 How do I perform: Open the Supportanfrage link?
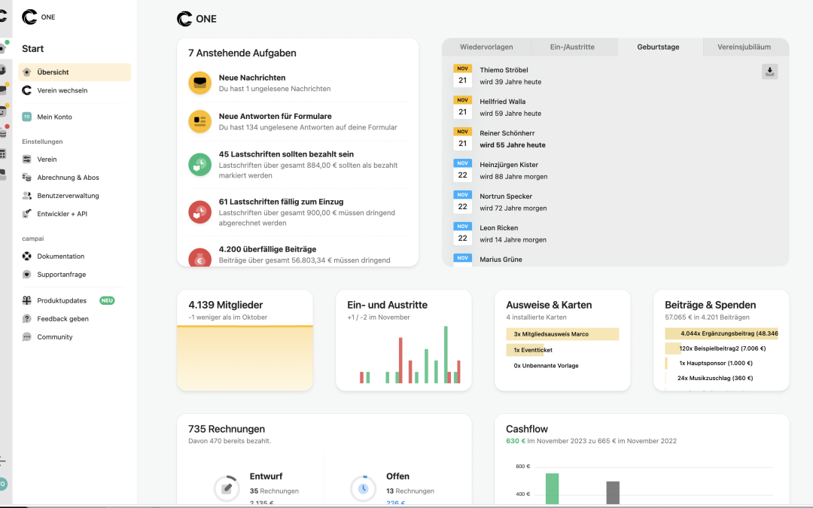pyautogui.click(x=60, y=275)
